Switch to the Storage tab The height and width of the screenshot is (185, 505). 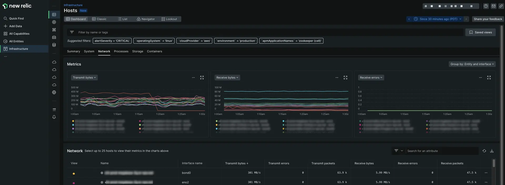click(138, 51)
